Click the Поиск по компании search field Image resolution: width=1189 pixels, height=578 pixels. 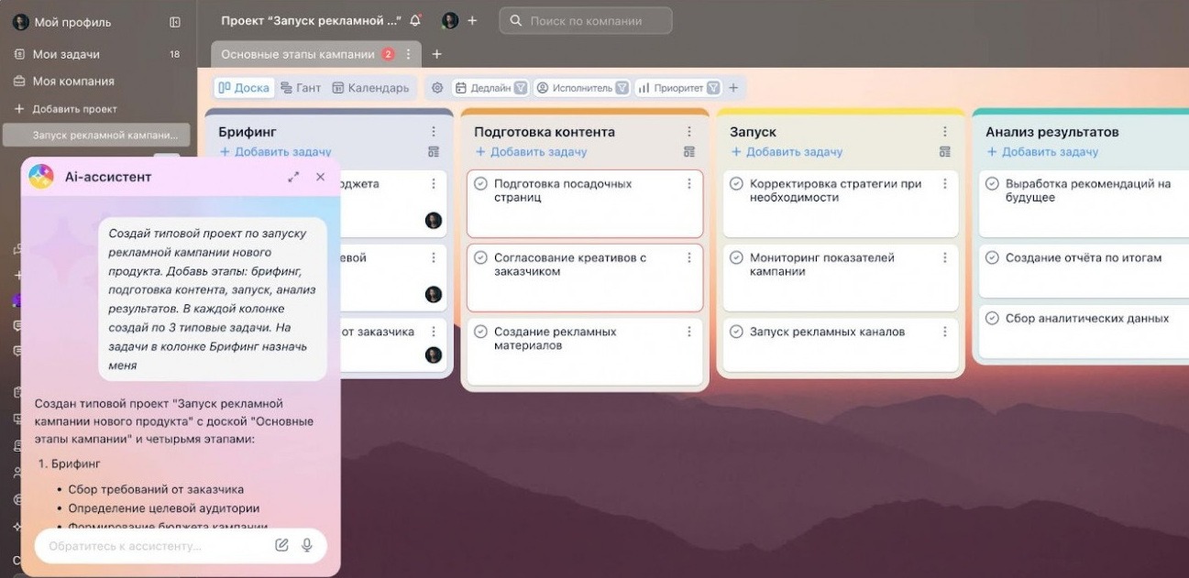pos(585,19)
